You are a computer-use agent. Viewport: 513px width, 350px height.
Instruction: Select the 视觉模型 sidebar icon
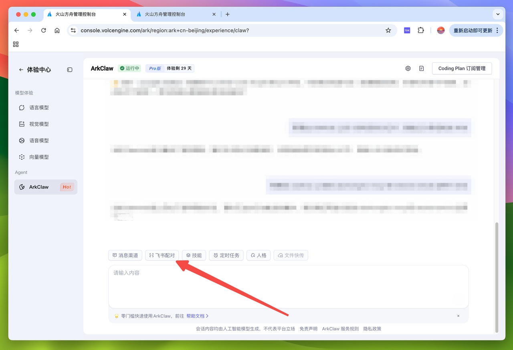pyautogui.click(x=22, y=124)
